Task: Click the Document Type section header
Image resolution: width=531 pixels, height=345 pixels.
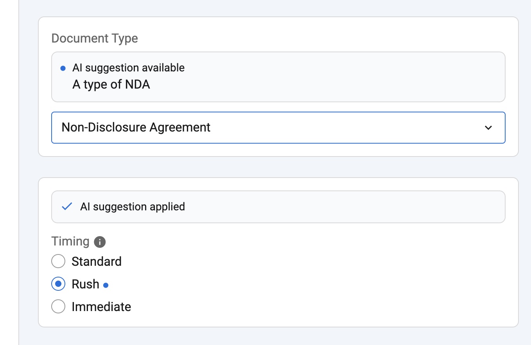Action: click(94, 38)
